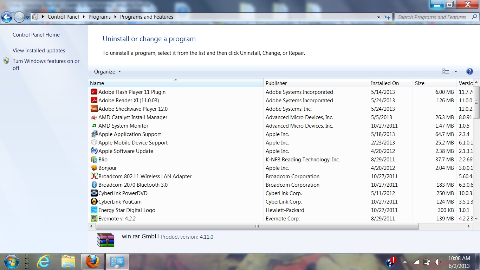Click the shield icon beside Turn Windows features

[6, 61]
